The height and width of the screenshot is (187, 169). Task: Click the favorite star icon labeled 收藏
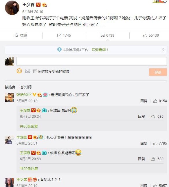tap(16, 35)
